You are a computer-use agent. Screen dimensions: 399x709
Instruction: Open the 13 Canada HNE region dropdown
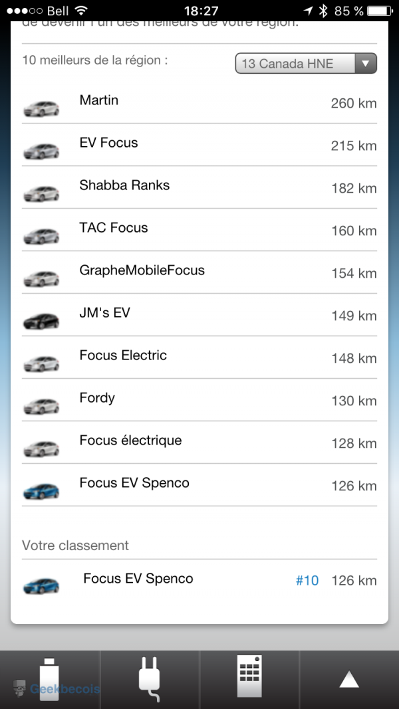pyautogui.click(x=306, y=64)
